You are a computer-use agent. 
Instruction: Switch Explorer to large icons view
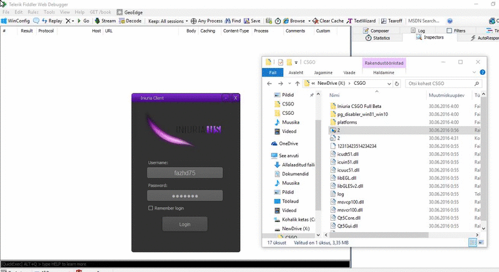tap(481, 243)
